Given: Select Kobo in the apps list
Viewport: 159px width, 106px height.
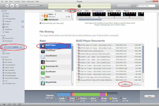Looking at the screenshot, I should 55,78.
